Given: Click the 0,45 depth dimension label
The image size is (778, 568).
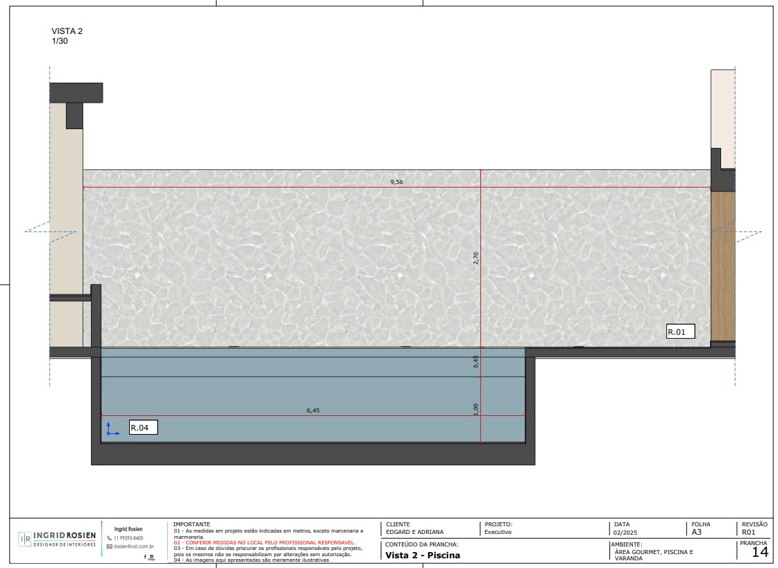Looking at the screenshot, I should tap(475, 362).
